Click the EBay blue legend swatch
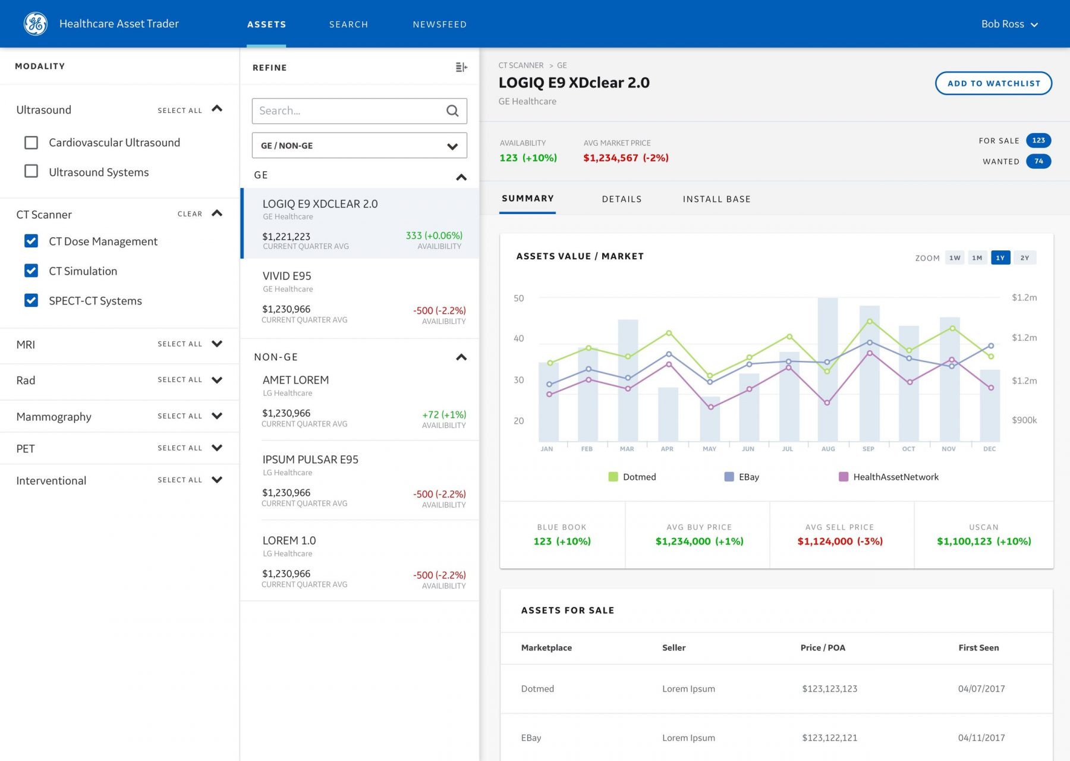Screen dimensions: 1070x761 (729, 477)
